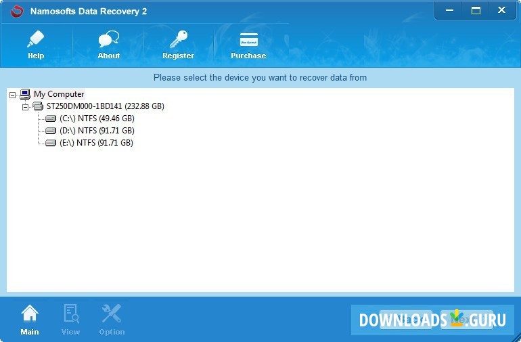The image size is (521, 342).
Task: Click the drive icon beside (C:\) NTFS
Action: click(x=51, y=119)
